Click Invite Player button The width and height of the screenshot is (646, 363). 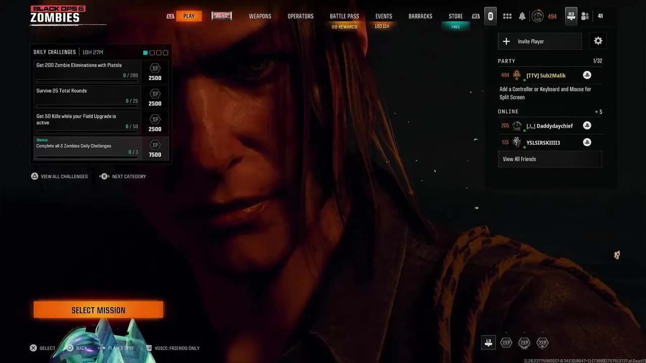tap(540, 41)
